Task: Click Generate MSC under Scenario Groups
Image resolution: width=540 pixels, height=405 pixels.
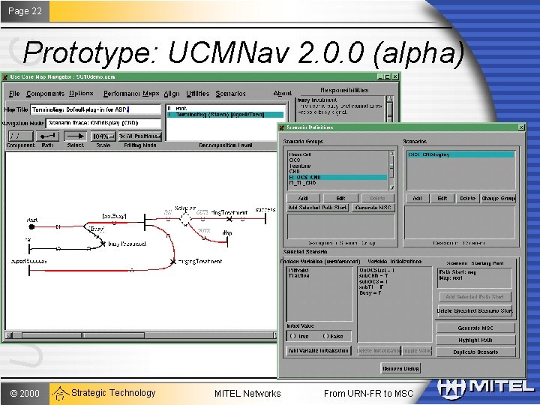Action: point(373,208)
